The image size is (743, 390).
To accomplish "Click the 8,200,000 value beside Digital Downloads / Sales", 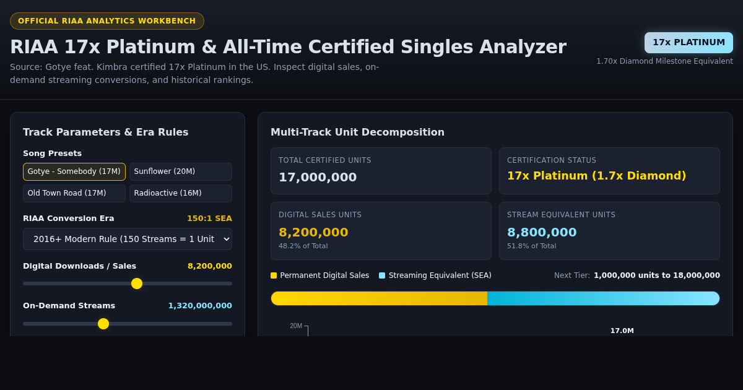I will tap(210, 266).
